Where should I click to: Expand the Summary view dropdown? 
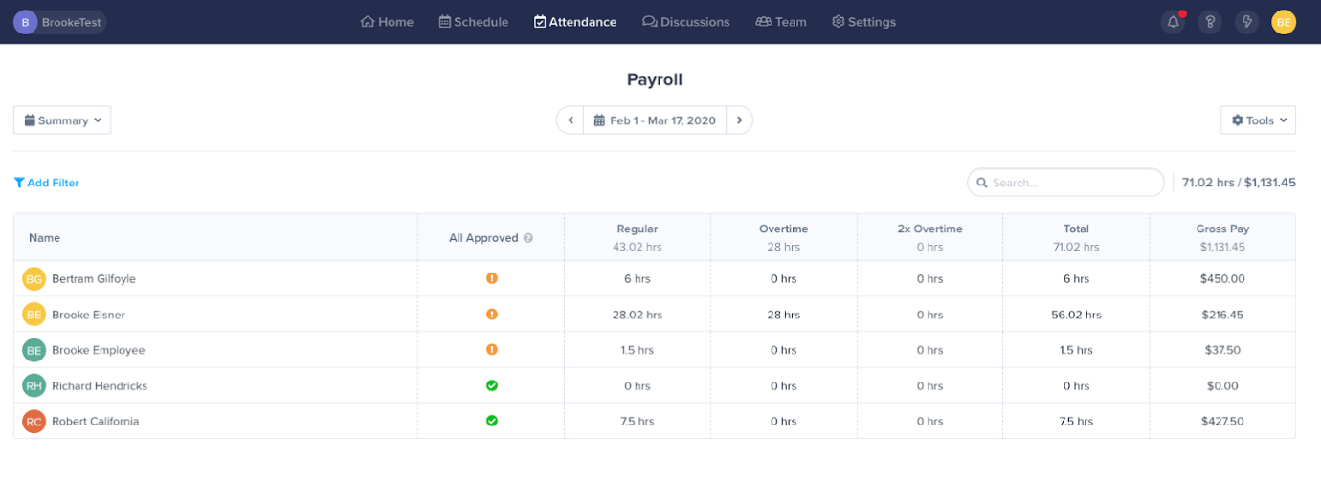pyautogui.click(x=62, y=120)
